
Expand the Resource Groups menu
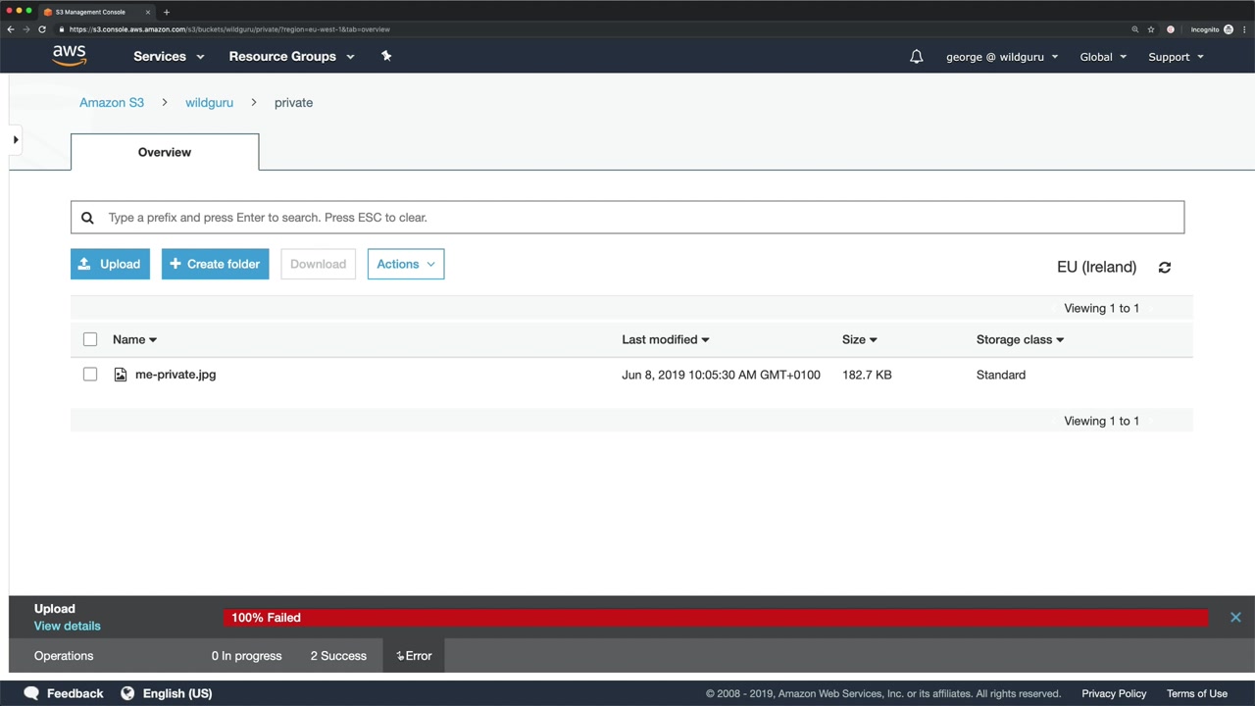pos(291,57)
